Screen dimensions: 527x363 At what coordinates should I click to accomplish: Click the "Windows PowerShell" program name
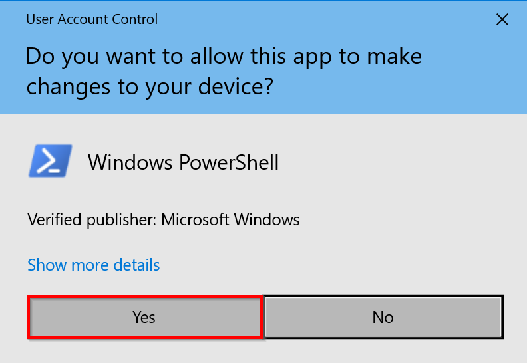[x=183, y=162]
